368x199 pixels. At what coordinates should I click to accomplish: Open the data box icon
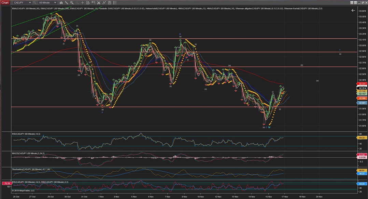(88, 2)
